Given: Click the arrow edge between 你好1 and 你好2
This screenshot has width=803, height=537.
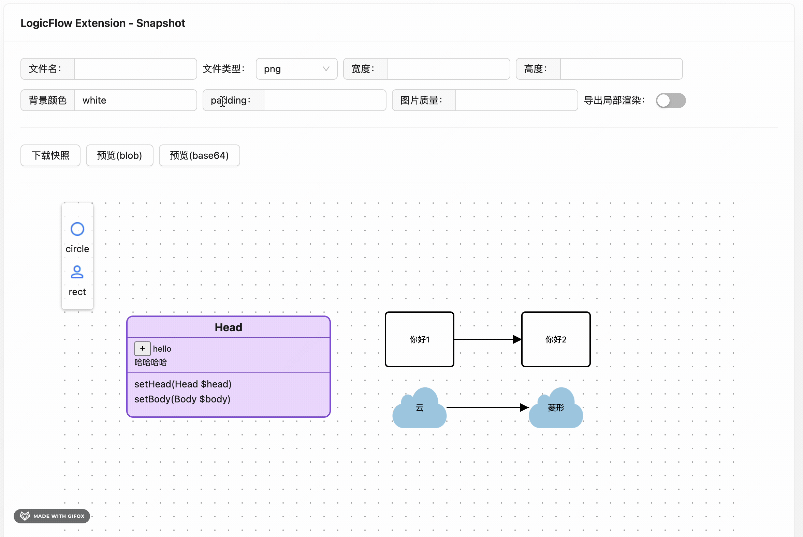Looking at the screenshot, I should (x=485, y=339).
